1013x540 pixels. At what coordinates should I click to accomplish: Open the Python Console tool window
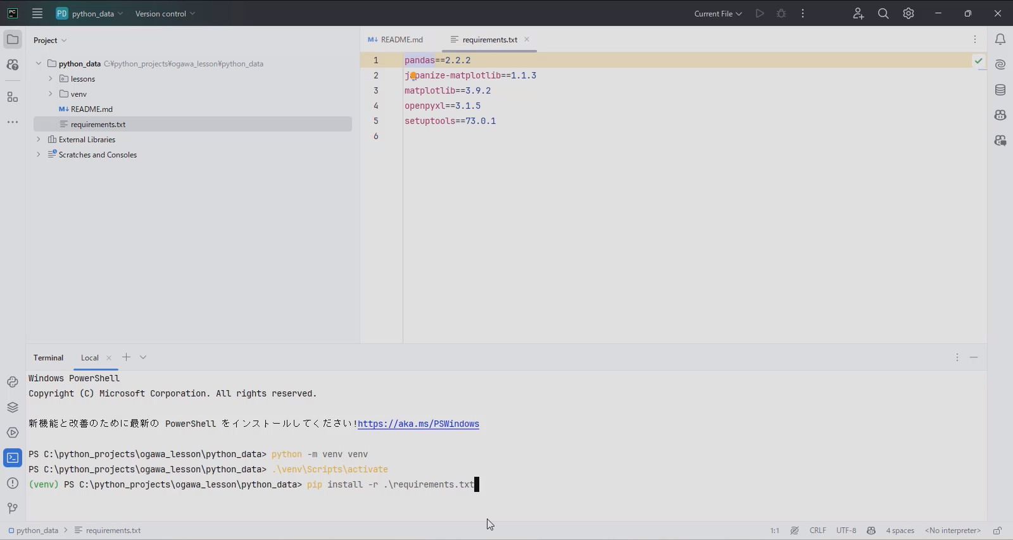point(13,382)
